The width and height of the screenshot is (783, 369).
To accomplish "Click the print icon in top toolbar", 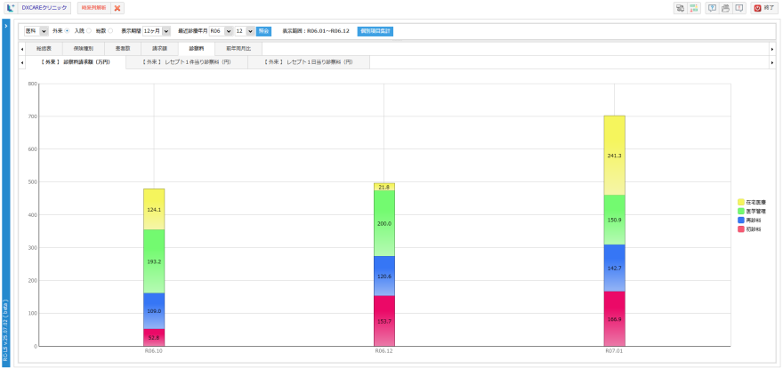I will (x=725, y=8).
